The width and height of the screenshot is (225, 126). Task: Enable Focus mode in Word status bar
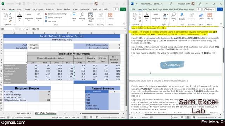pos(174,117)
